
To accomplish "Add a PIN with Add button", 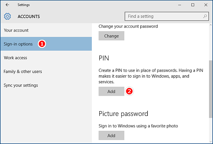I will (x=111, y=91).
